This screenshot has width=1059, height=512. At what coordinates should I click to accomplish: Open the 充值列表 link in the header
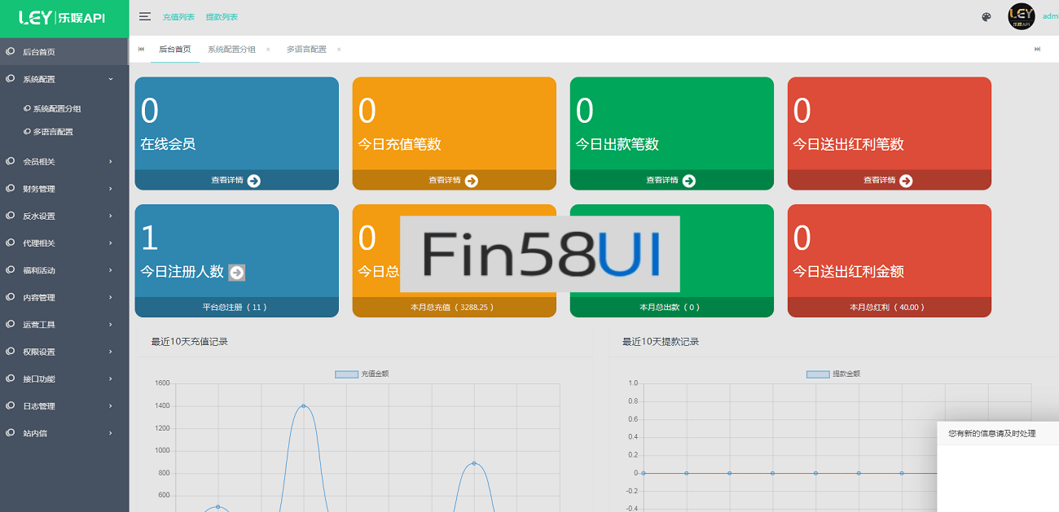click(x=178, y=17)
